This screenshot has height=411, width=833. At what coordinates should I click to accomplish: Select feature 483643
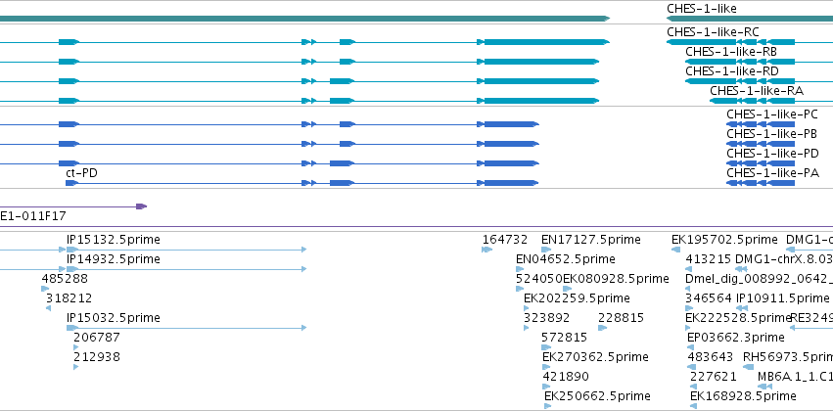711,357
